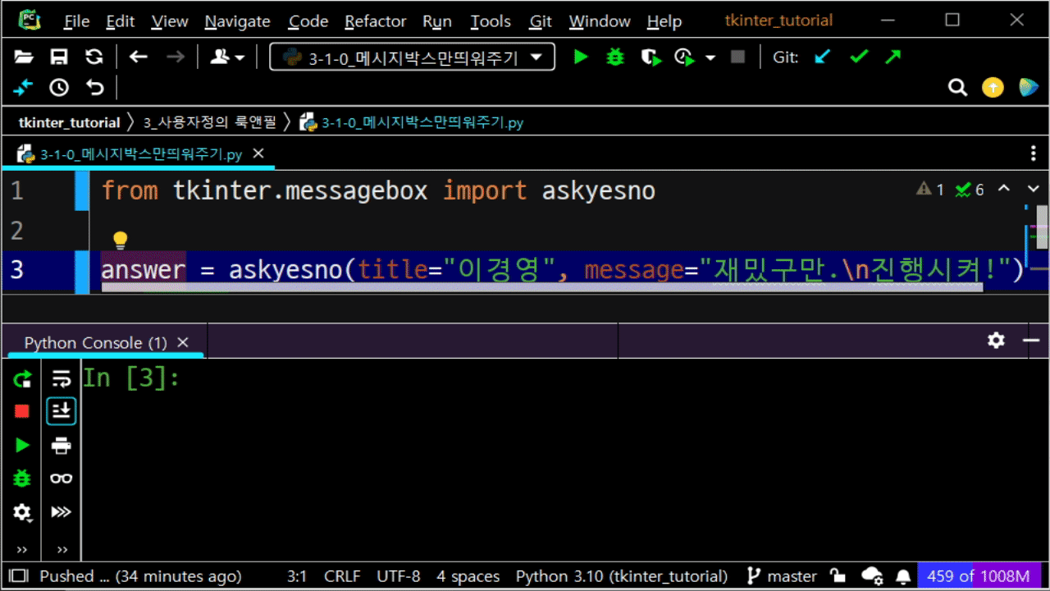
Task: Commit changes with green Git checkmark
Action: (858, 57)
